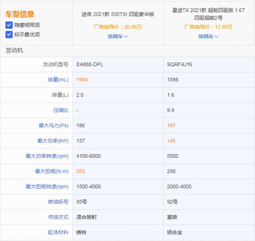Click the 2000-4000 torque rpm value
This screenshot has height=241, width=255.
(x=179, y=187)
